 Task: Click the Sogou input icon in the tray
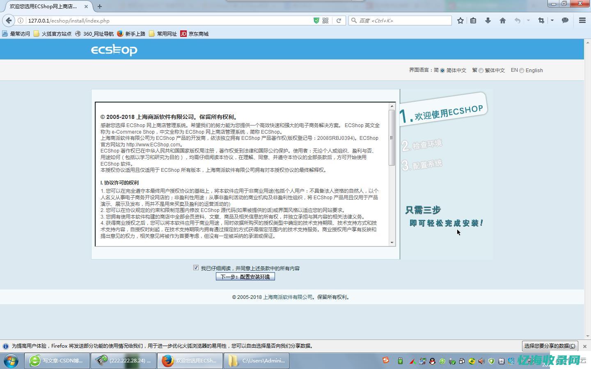coord(386,360)
